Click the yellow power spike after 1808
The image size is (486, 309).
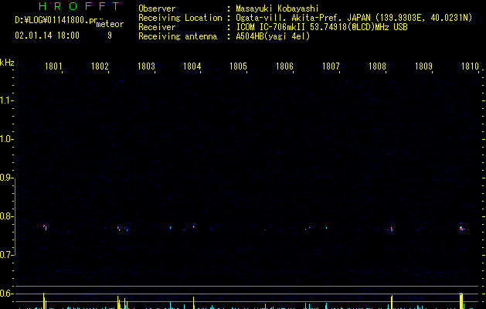click(x=392, y=302)
